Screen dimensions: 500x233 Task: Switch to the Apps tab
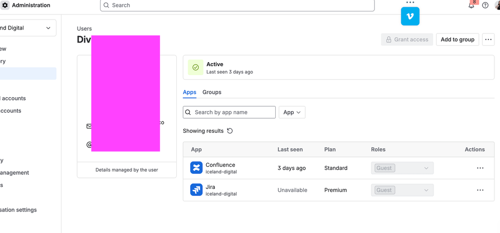pos(189,92)
